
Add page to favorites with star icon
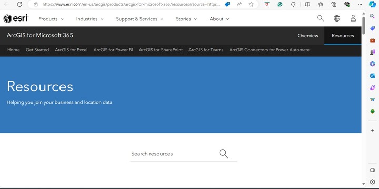pos(251,4)
